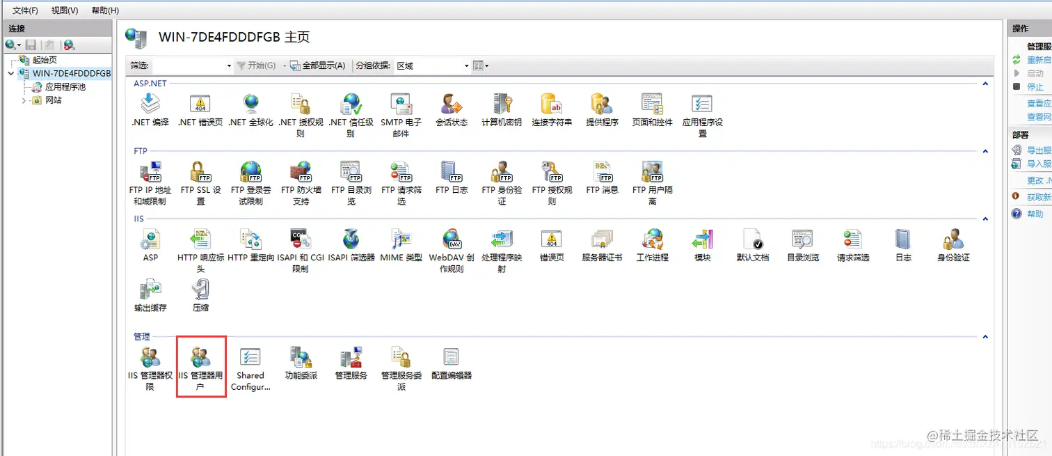Expand the 网站 tree node
This screenshot has width=1052, height=456.
point(24,100)
